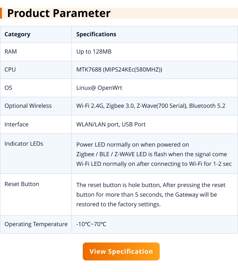Click the Power LED description line
Screen dimensions: 238x272
132,145
